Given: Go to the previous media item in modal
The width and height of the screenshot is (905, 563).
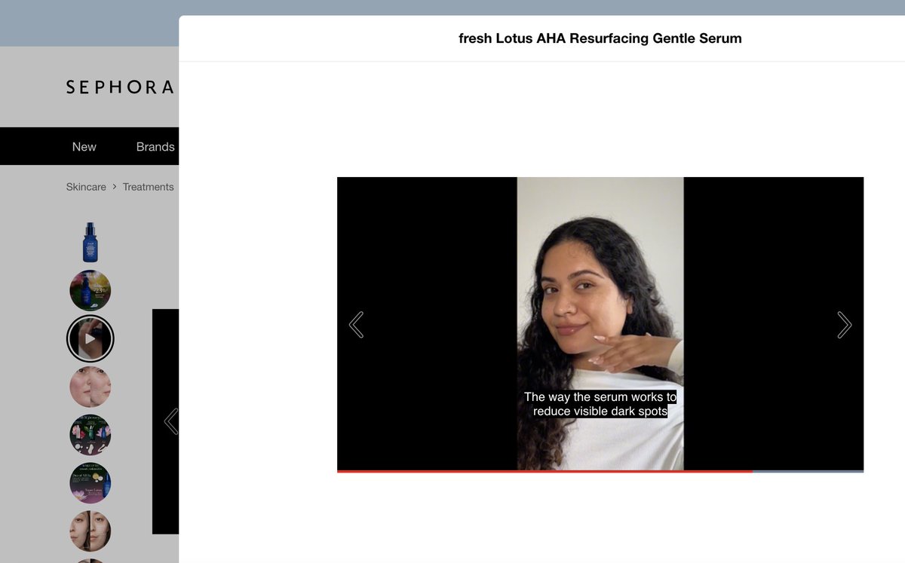Looking at the screenshot, I should tap(357, 325).
